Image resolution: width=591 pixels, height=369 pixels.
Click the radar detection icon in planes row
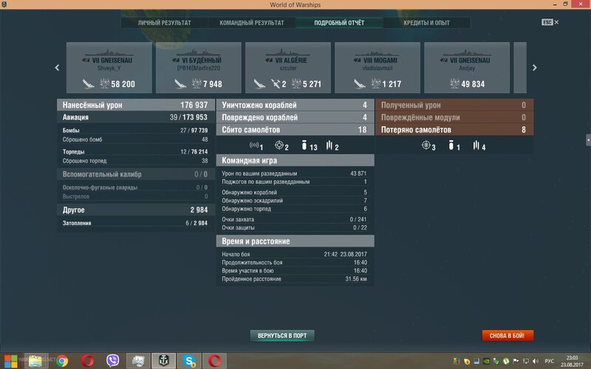[255, 147]
